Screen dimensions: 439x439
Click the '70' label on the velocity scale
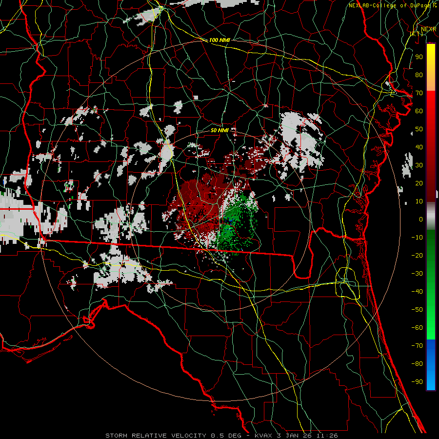pyautogui.click(x=419, y=93)
